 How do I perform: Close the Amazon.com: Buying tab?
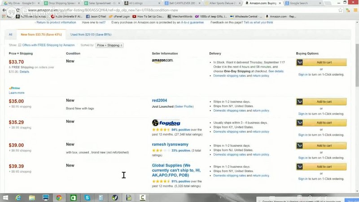[280, 3]
